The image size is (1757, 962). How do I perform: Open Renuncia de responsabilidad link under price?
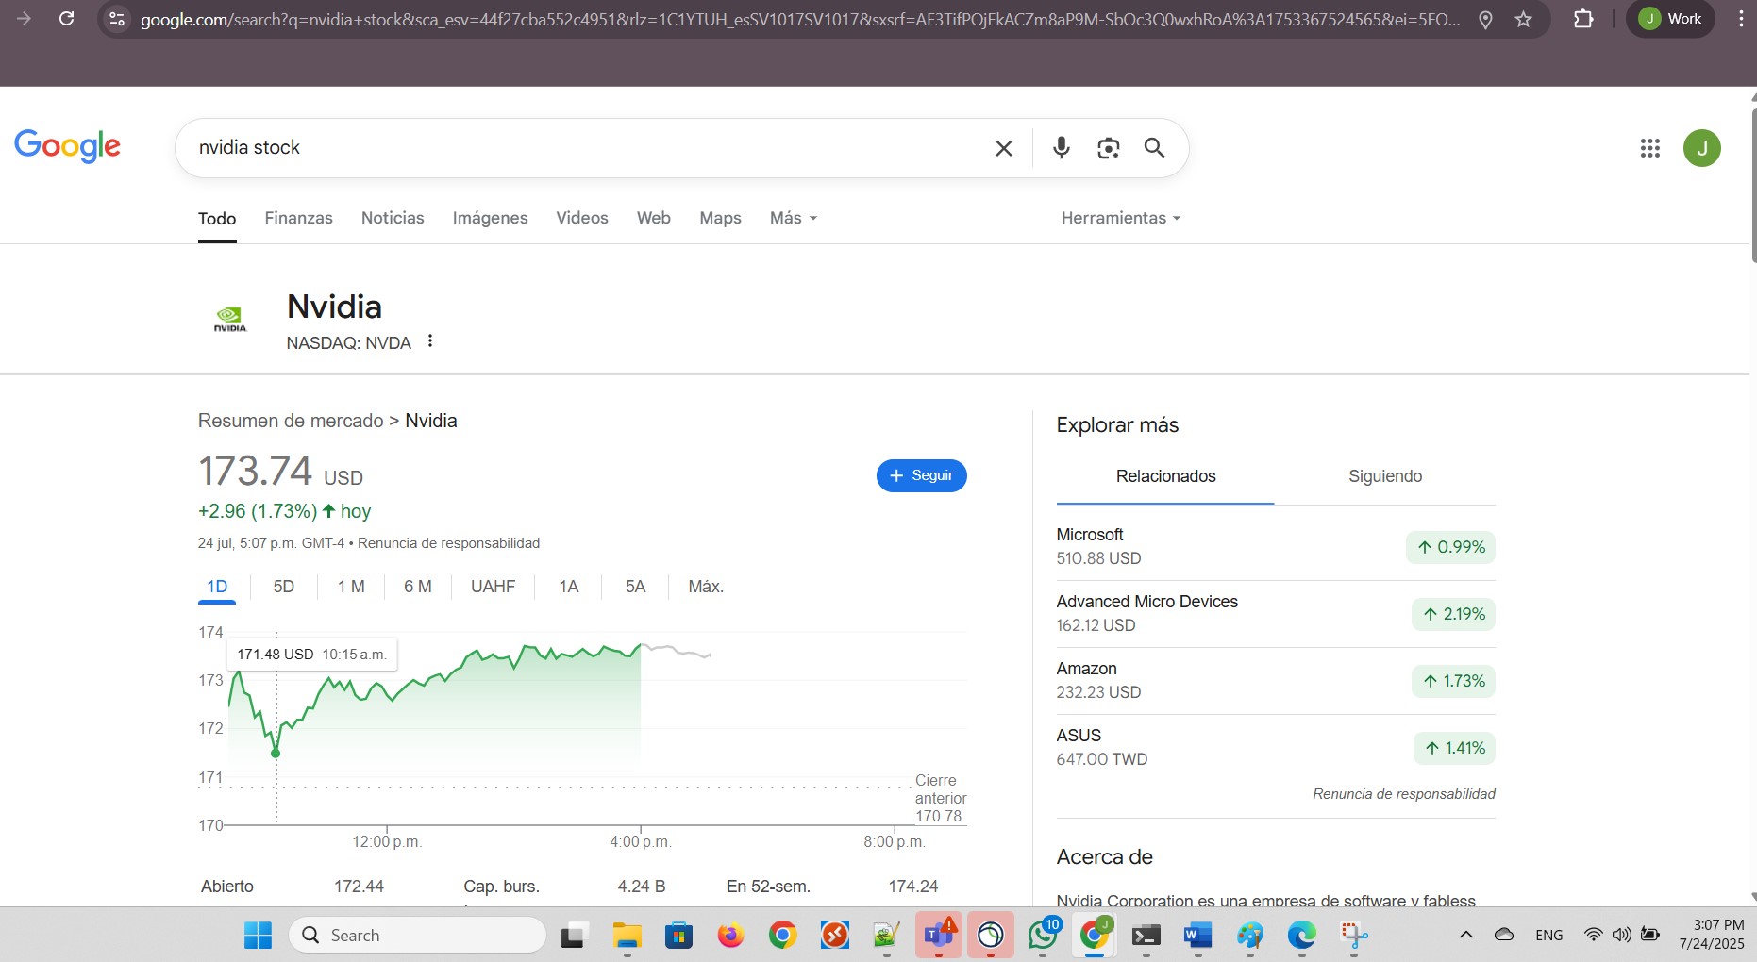[x=448, y=543]
